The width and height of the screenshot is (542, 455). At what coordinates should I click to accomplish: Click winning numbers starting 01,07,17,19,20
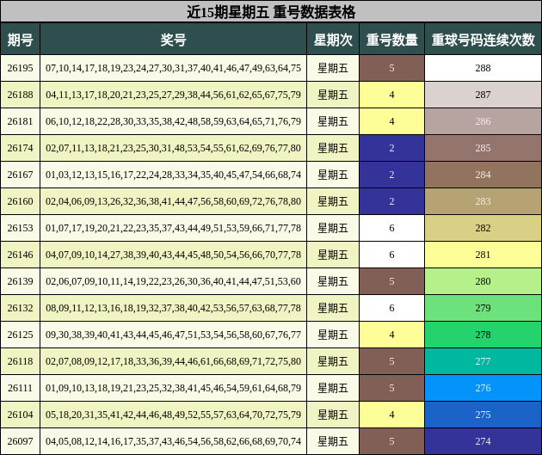[x=173, y=228]
